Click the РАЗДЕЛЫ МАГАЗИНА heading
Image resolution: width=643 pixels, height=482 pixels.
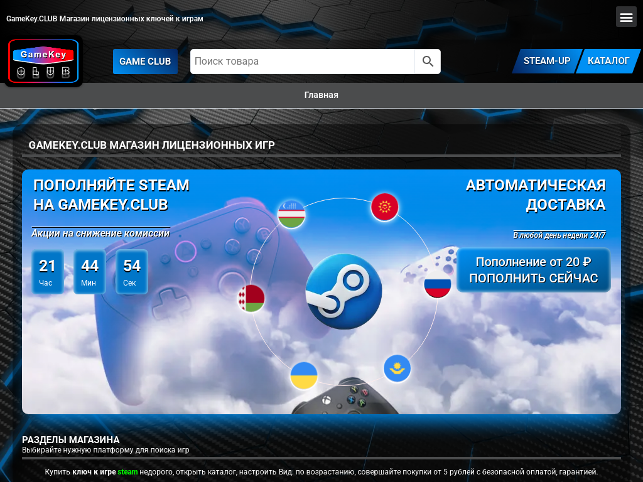click(x=71, y=440)
